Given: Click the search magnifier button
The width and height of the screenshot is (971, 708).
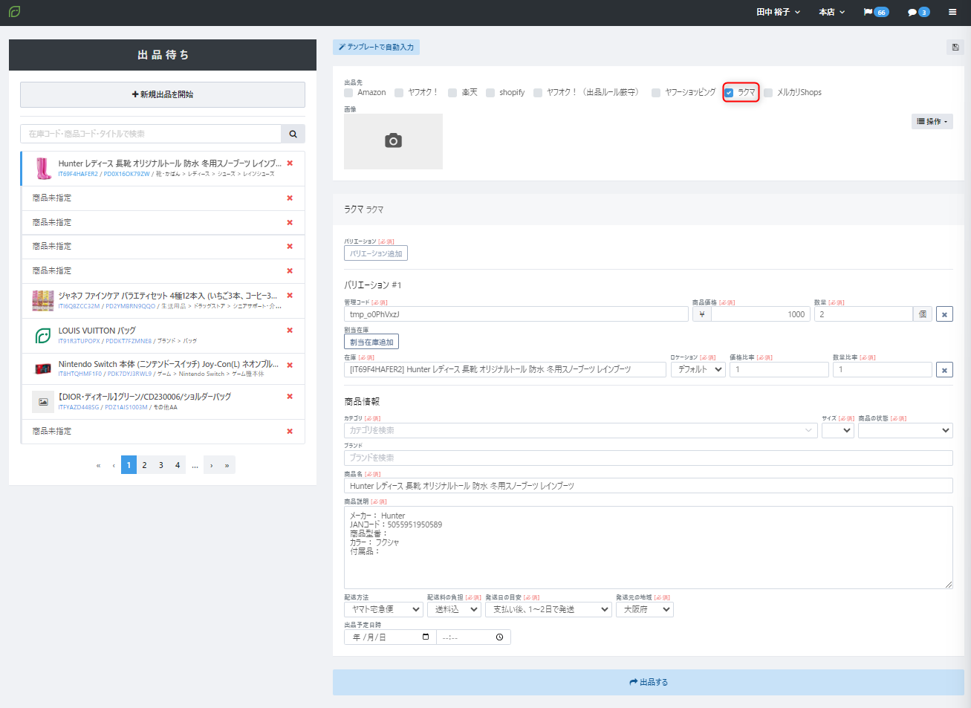Looking at the screenshot, I should pyautogui.click(x=293, y=134).
